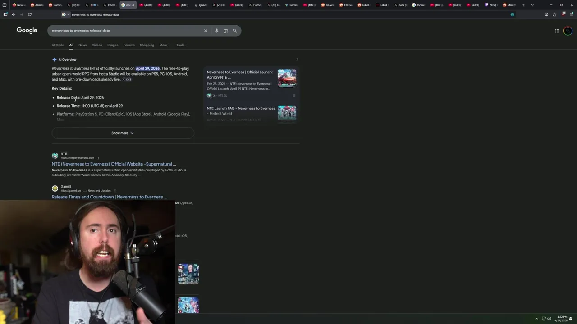Select the News search tab
This screenshot has height=324, width=577.
point(82,45)
